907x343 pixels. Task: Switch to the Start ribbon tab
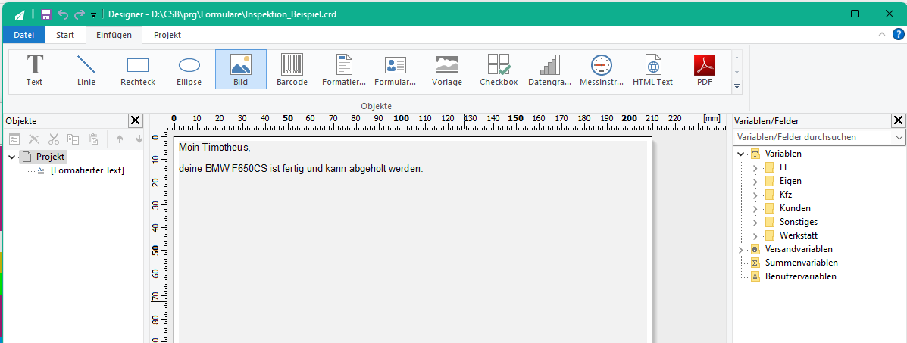65,35
